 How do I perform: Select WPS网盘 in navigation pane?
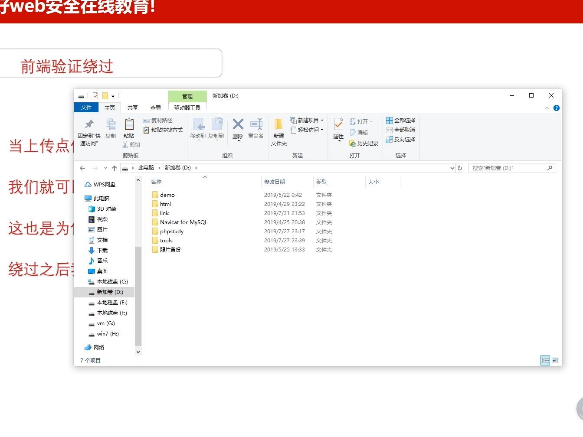(x=100, y=185)
